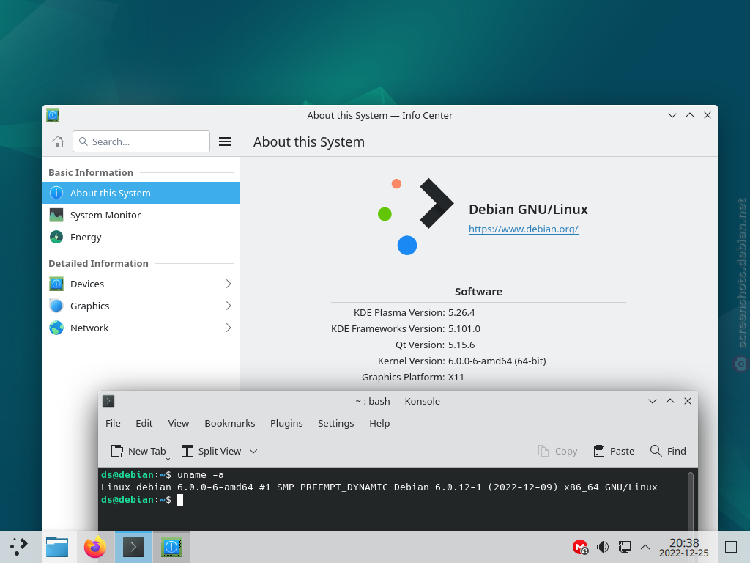
Task: Click the Show Desktop button in the panel
Action: point(731,547)
